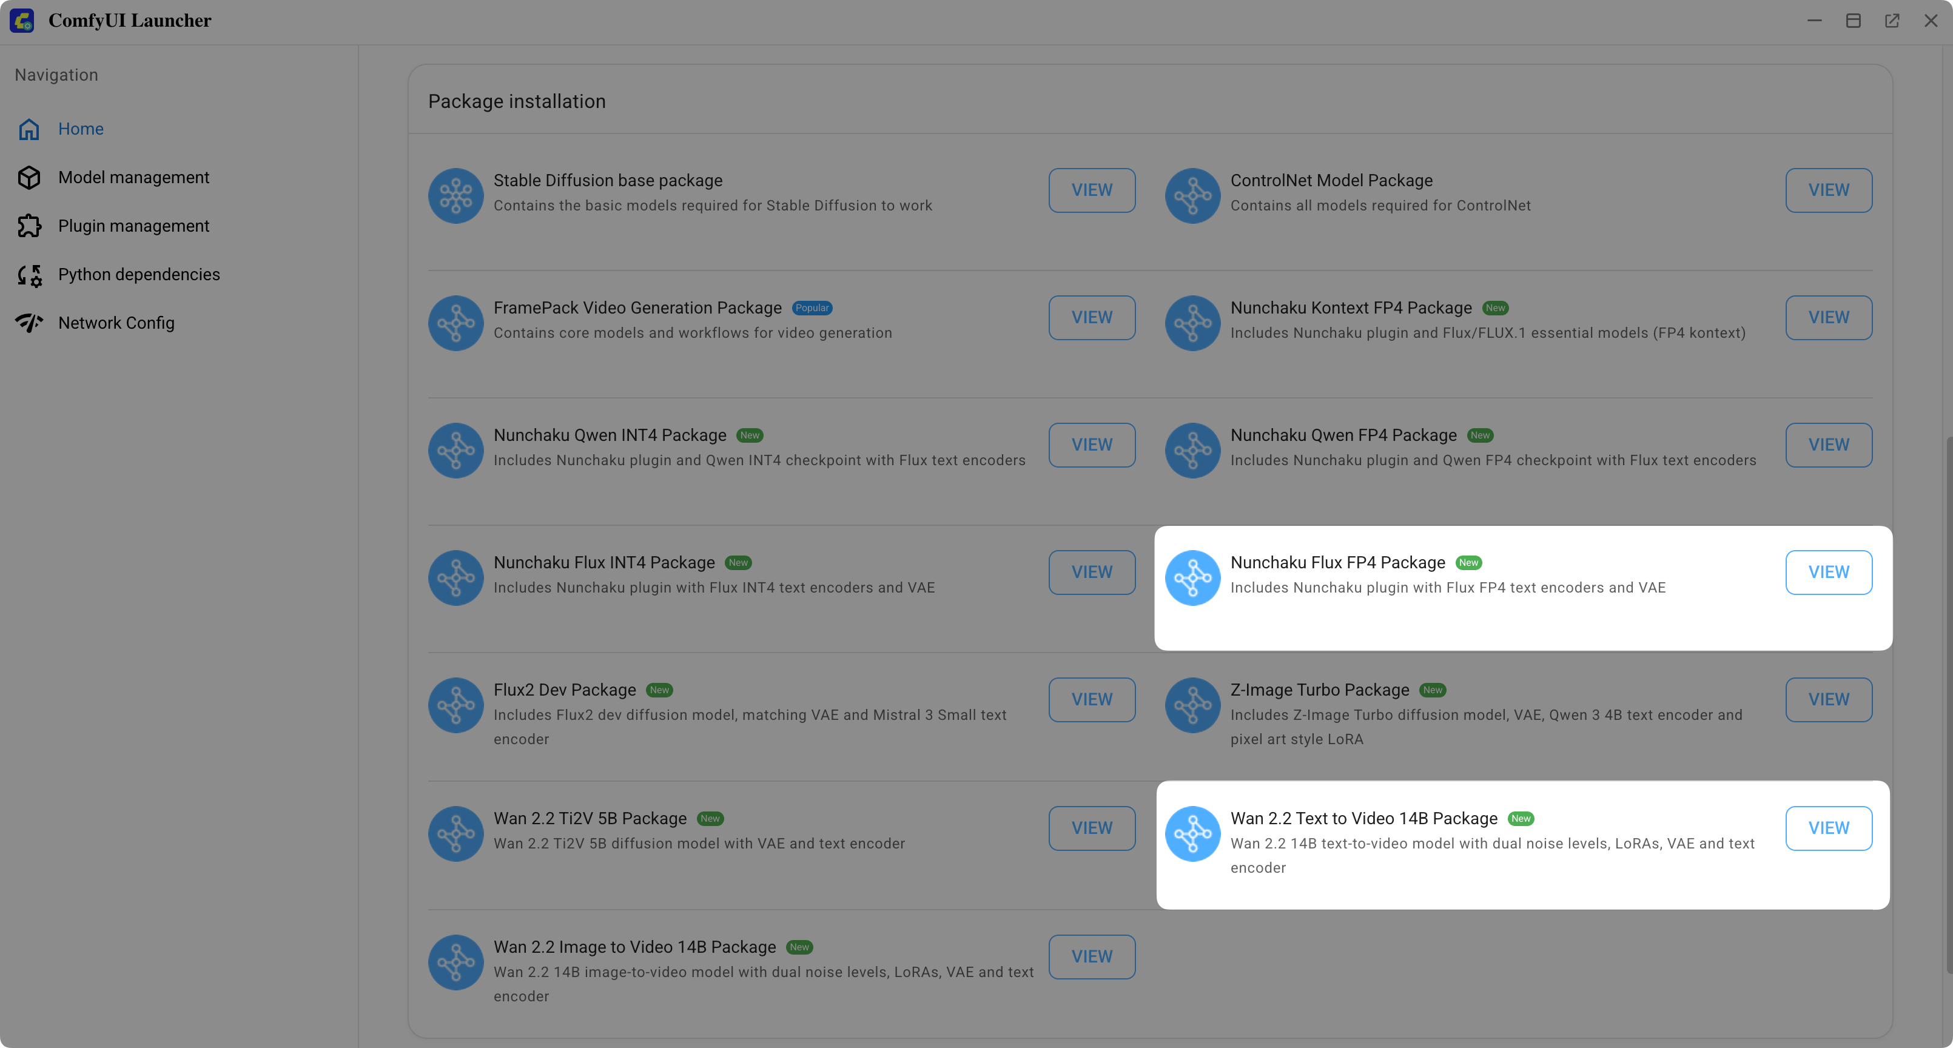Click Wan 2.2 Text to Video package icon
This screenshot has width=1953, height=1048.
point(1192,833)
